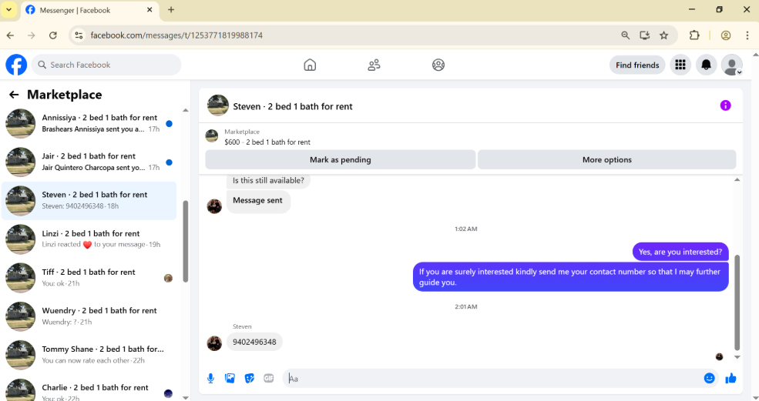Open the Facebook menu grid icon
759x401 pixels.
click(x=680, y=65)
